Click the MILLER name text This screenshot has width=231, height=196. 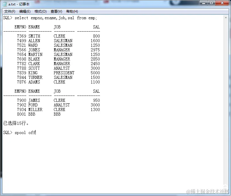pyautogui.click(x=35, y=110)
